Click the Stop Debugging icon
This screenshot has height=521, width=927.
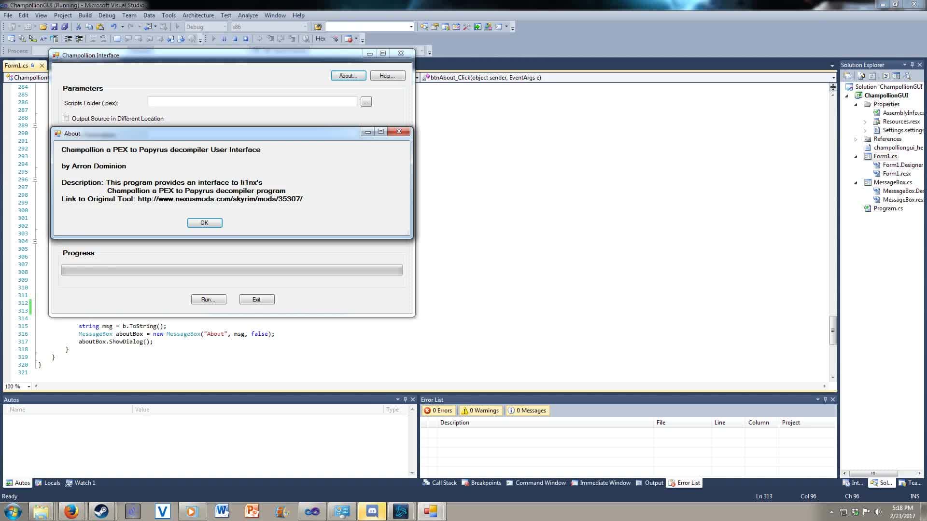click(x=235, y=39)
